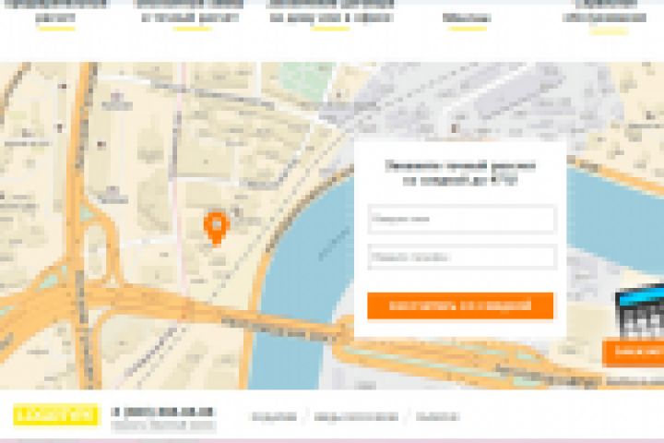Open the rightmost footer navigation link
The image size is (664, 443).
[x=437, y=417]
